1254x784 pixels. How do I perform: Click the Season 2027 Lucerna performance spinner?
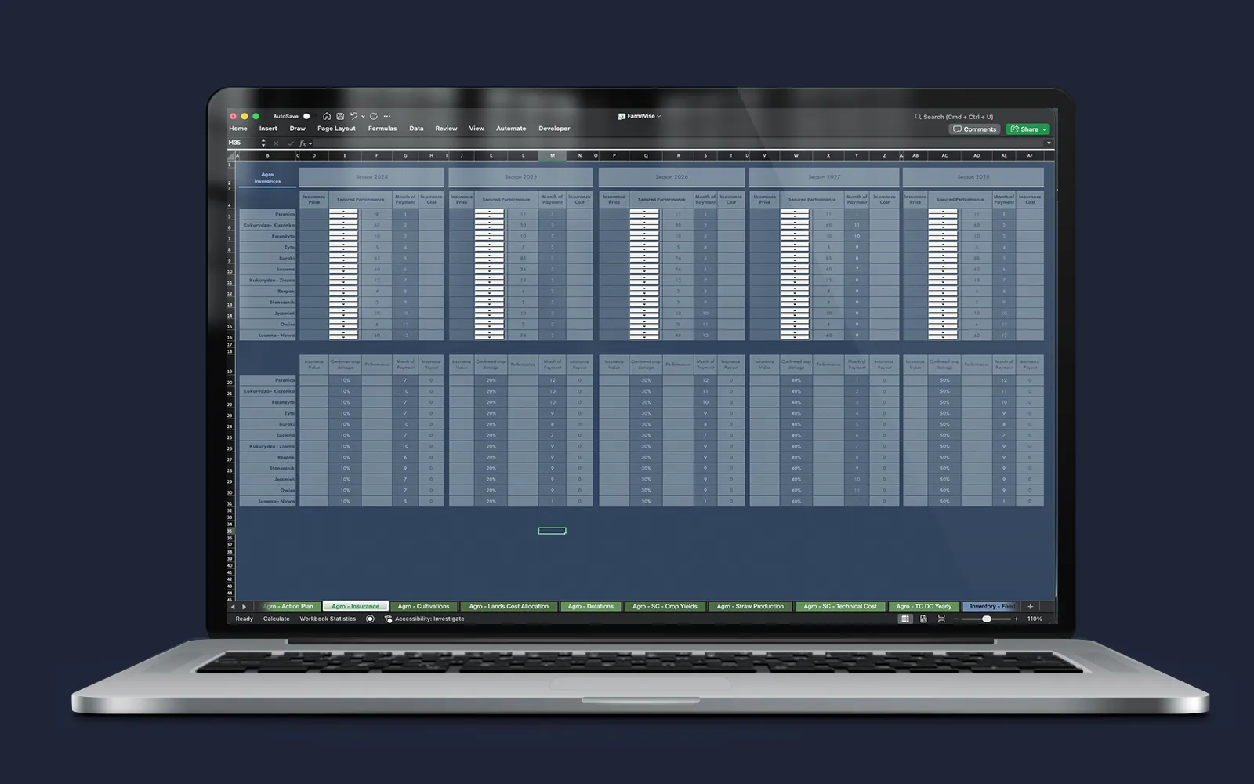pyautogui.click(x=794, y=268)
